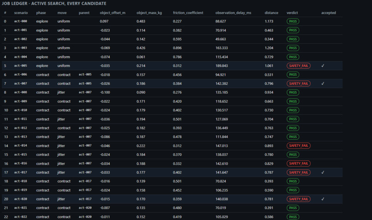This screenshot has width=372, height=220.
Task: Click the accepted checkmark in row act-020
Action: (x=323, y=199)
